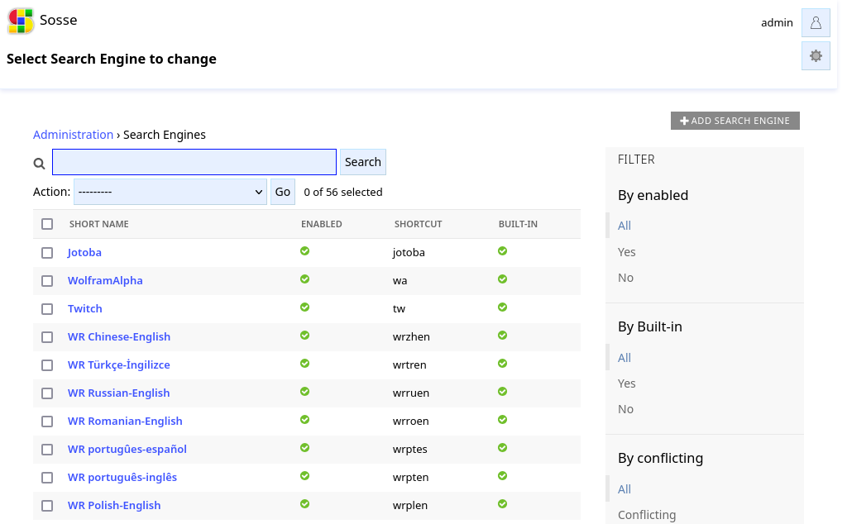Check the WR Türkçe-İngilizce row checkbox
Screen dimensions: 847x524
pos(47,365)
